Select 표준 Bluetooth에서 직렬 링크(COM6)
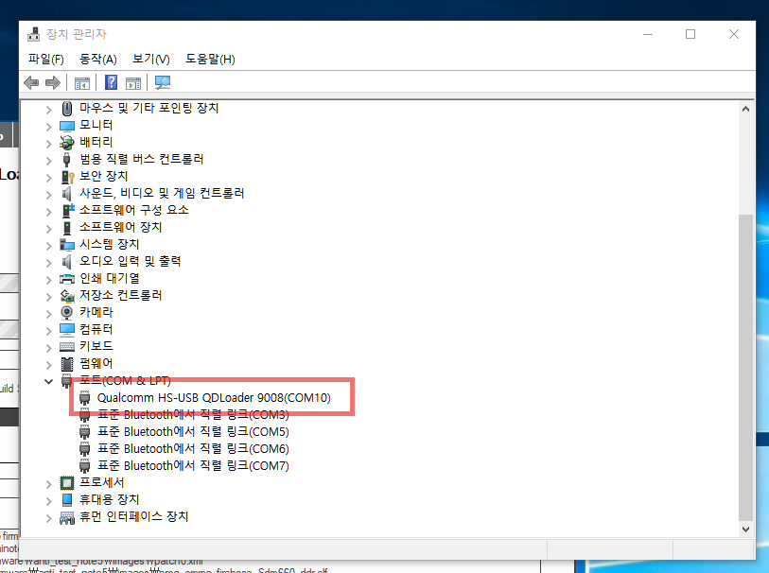 [193, 449]
